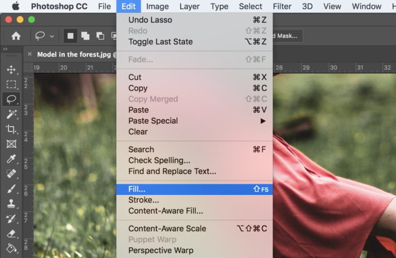Open the Window menu
This screenshot has height=258, width=396.
pos(366,6)
